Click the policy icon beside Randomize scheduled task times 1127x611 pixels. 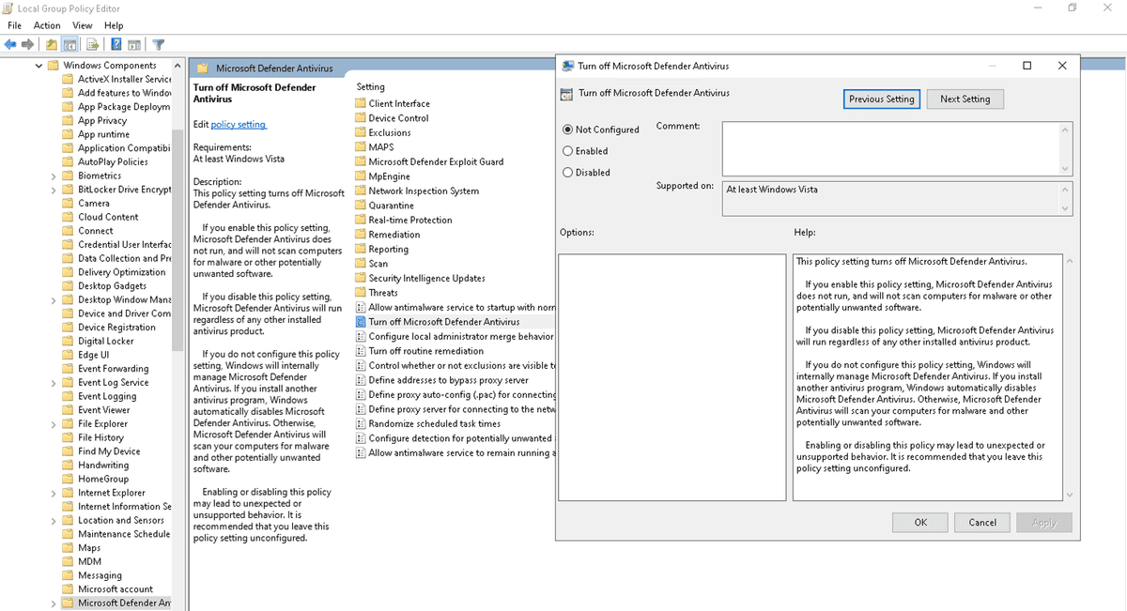361,423
